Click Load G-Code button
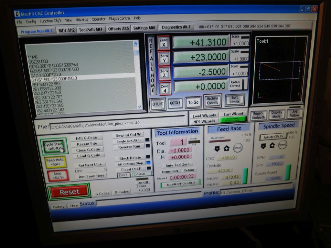The image size is (331, 248). 89,156
